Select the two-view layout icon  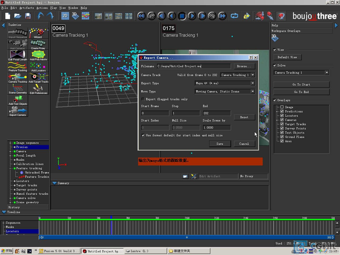tap(108, 16)
